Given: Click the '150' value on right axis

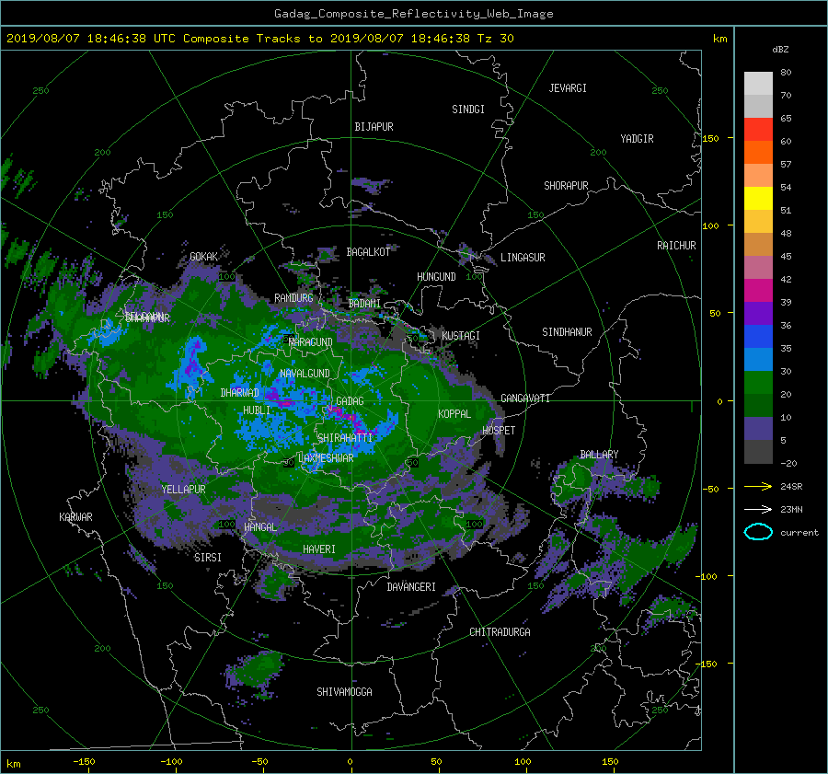Looking at the screenshot, I should [711, 138].
